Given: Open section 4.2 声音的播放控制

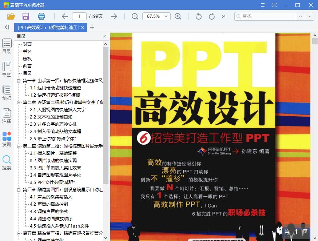Looking at the screenshot, I should tap(49, 204).
